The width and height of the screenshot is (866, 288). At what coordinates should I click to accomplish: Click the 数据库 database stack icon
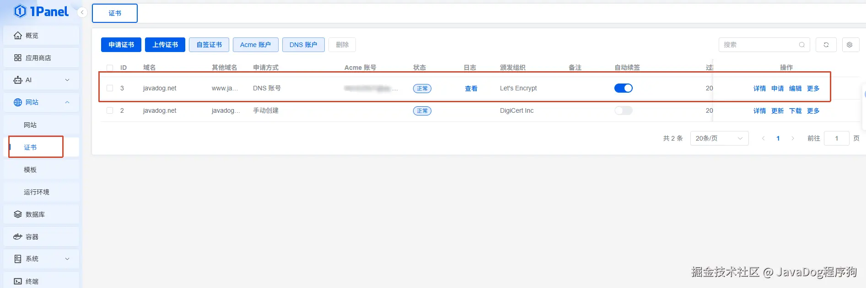point(18,214)
